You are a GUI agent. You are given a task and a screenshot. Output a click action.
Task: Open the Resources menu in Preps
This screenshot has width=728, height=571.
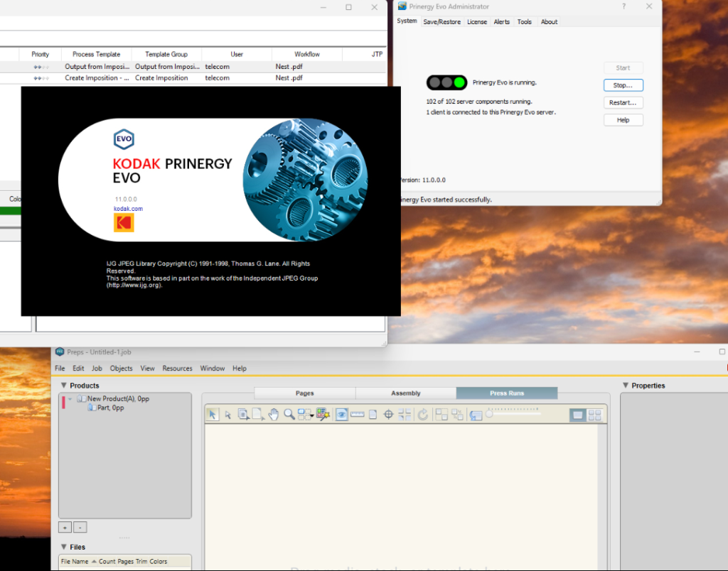point(177,369)
